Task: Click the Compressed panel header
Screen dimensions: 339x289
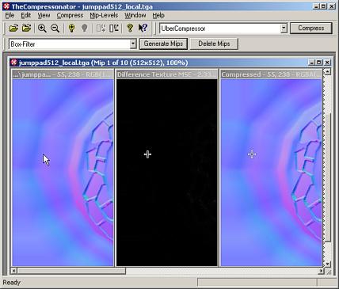Action: point(272,74)
